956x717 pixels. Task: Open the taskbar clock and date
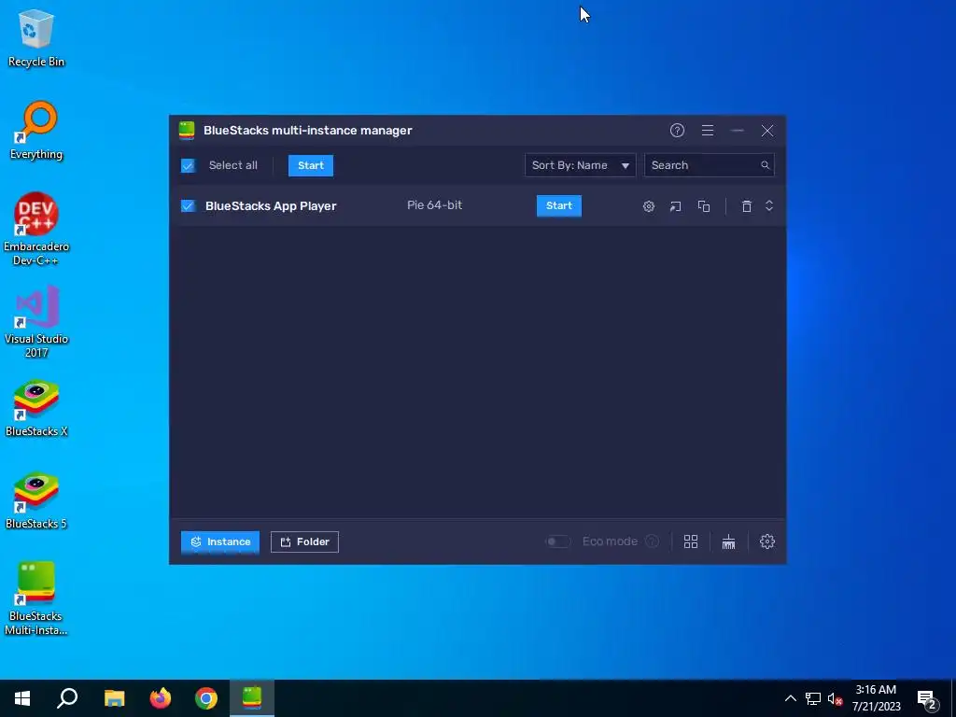tap(876, 698)
